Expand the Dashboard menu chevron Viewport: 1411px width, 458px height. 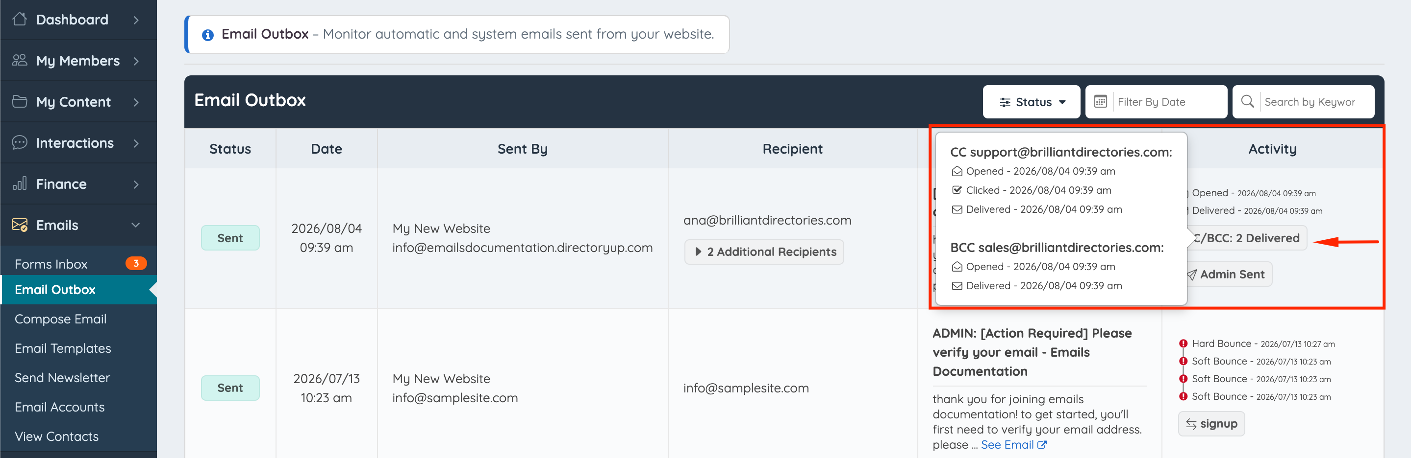[x=136, y=20]
